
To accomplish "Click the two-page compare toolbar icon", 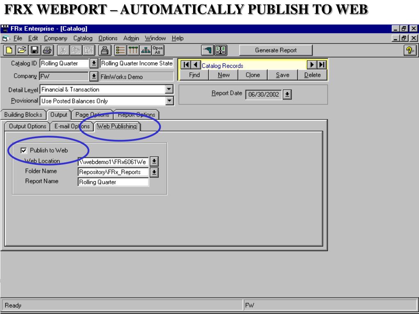I will pyautogui.click(x=221, y=50).
